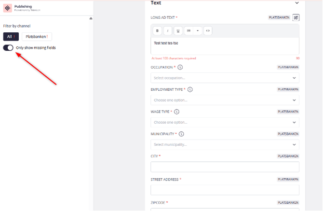This screenshot has width=323, height=211.
Task: Apply italic formatting in the ad text editor
Action: coord(168,30)
